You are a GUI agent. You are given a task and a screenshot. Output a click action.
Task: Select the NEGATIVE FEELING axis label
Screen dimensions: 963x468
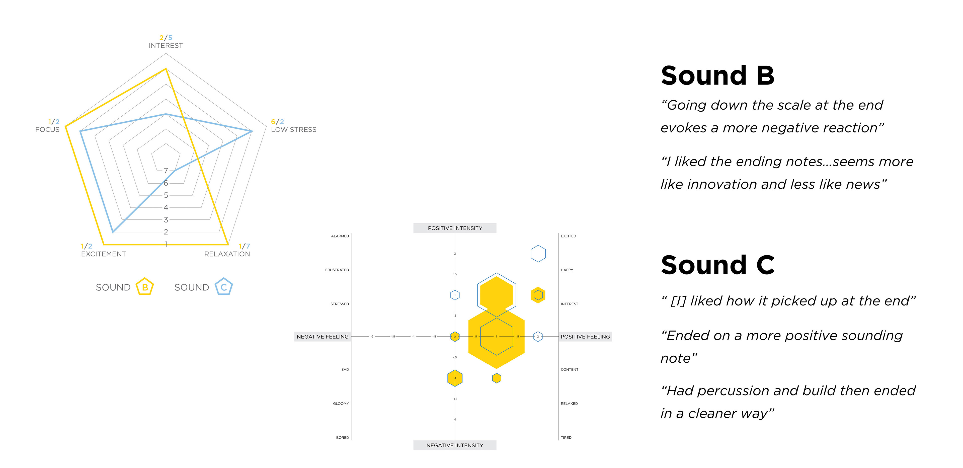pyautogui.click(x=322, y=337)
